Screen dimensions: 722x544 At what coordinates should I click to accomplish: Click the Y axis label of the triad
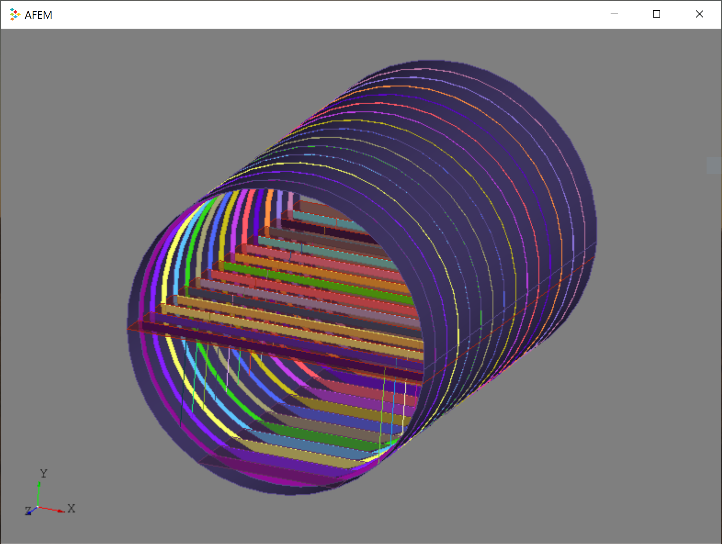[44, 473]
